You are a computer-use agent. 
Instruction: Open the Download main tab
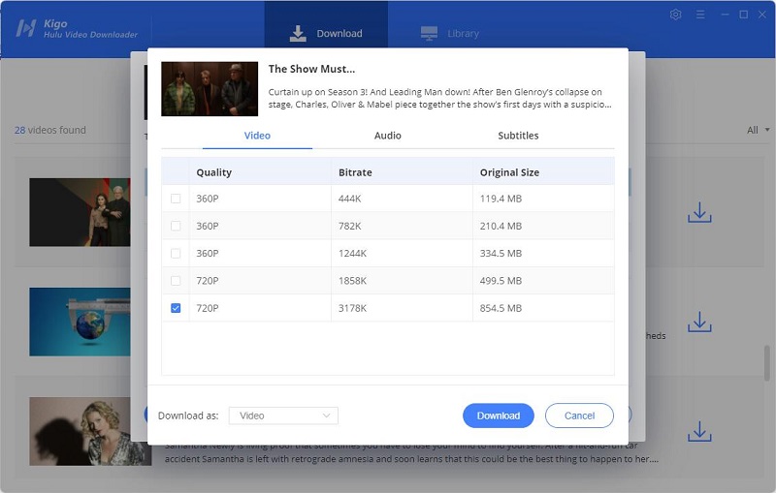(326, 30)
